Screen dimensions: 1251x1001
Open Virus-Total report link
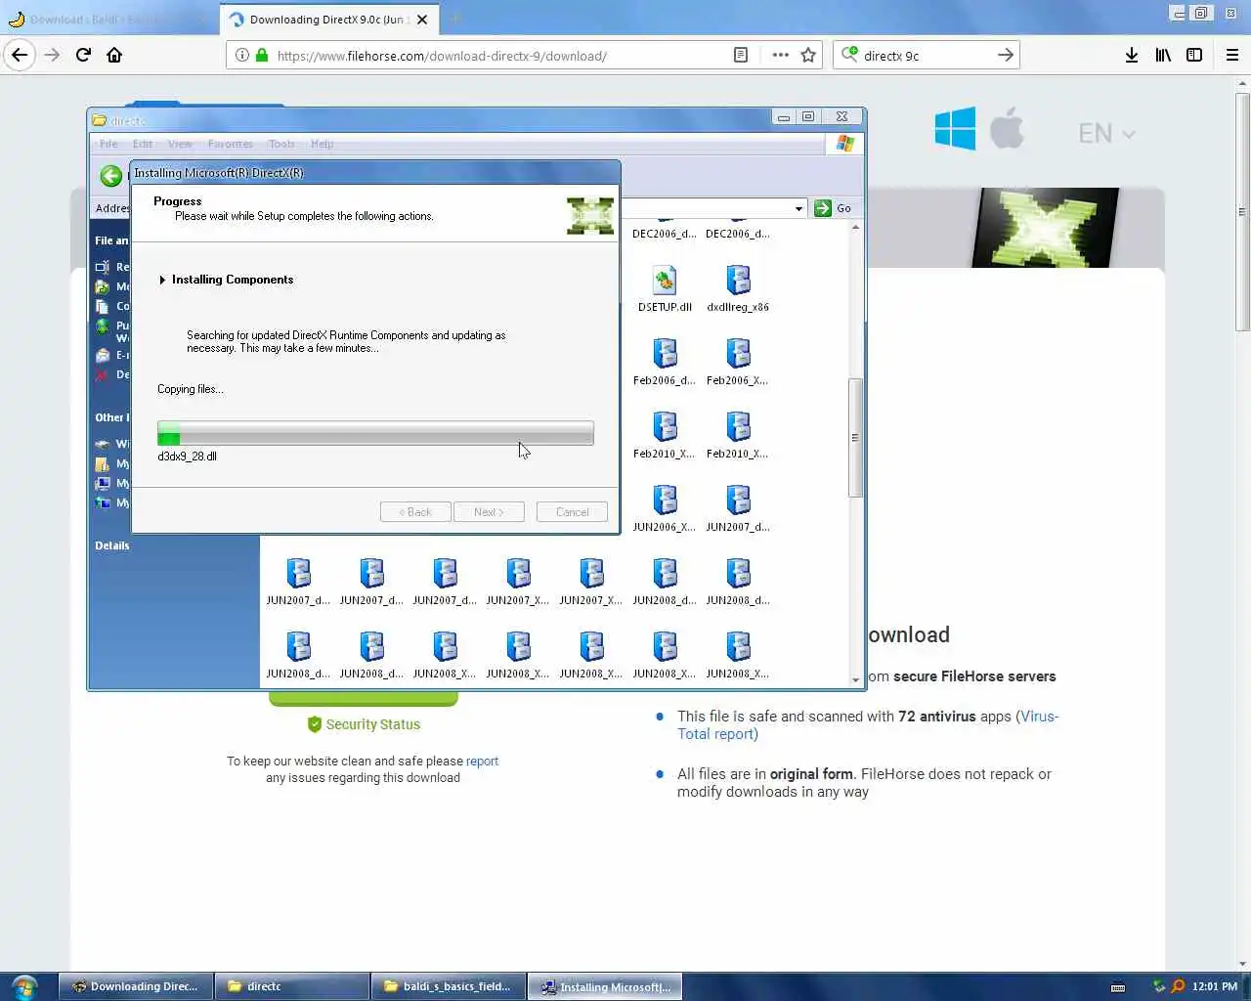(x=868, y=725)
